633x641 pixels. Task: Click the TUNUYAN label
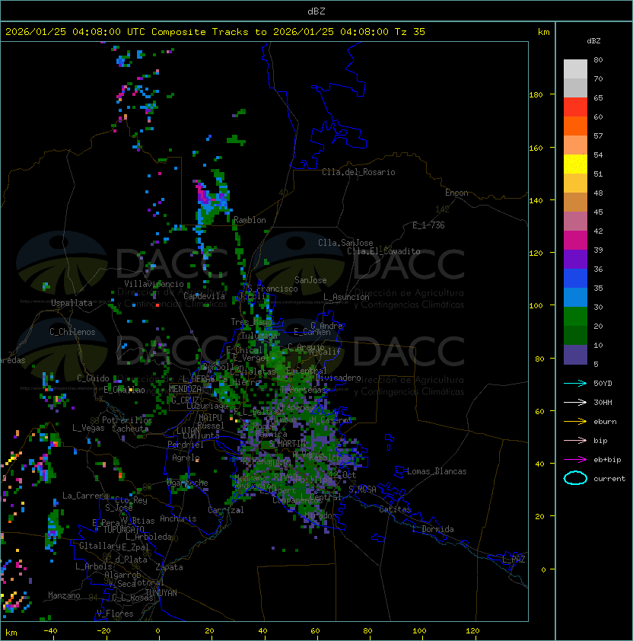[x=161, y=592]
